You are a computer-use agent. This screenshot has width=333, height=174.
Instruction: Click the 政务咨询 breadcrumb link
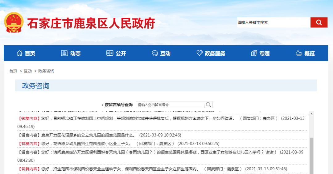coord(46,71)
